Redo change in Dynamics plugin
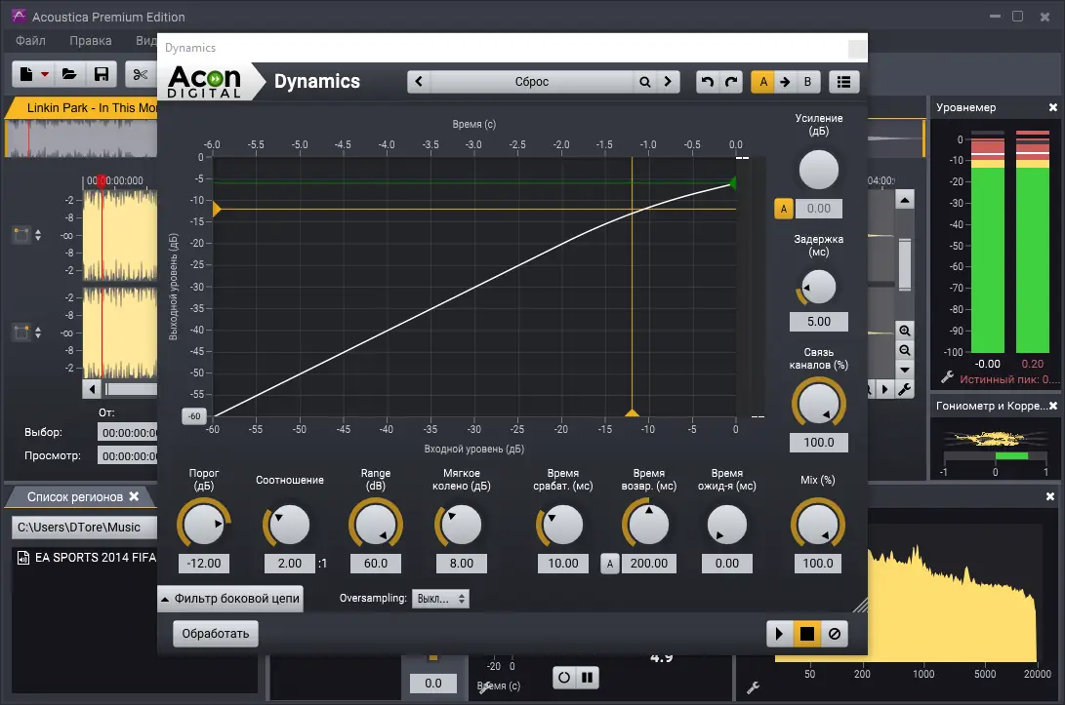The width and height of the screenshot is (1065, 705). [x=731, y=82]
